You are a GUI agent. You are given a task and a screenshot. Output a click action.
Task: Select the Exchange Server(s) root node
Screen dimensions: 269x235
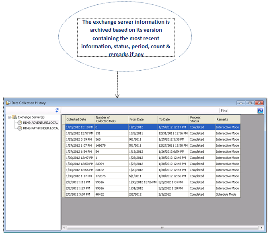[31, 117]
